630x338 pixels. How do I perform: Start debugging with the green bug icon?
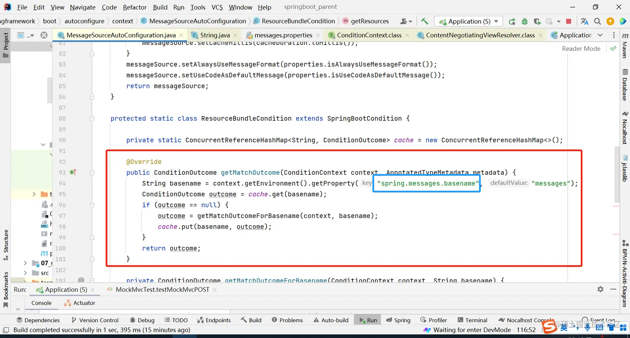click(x=525, y=21)
